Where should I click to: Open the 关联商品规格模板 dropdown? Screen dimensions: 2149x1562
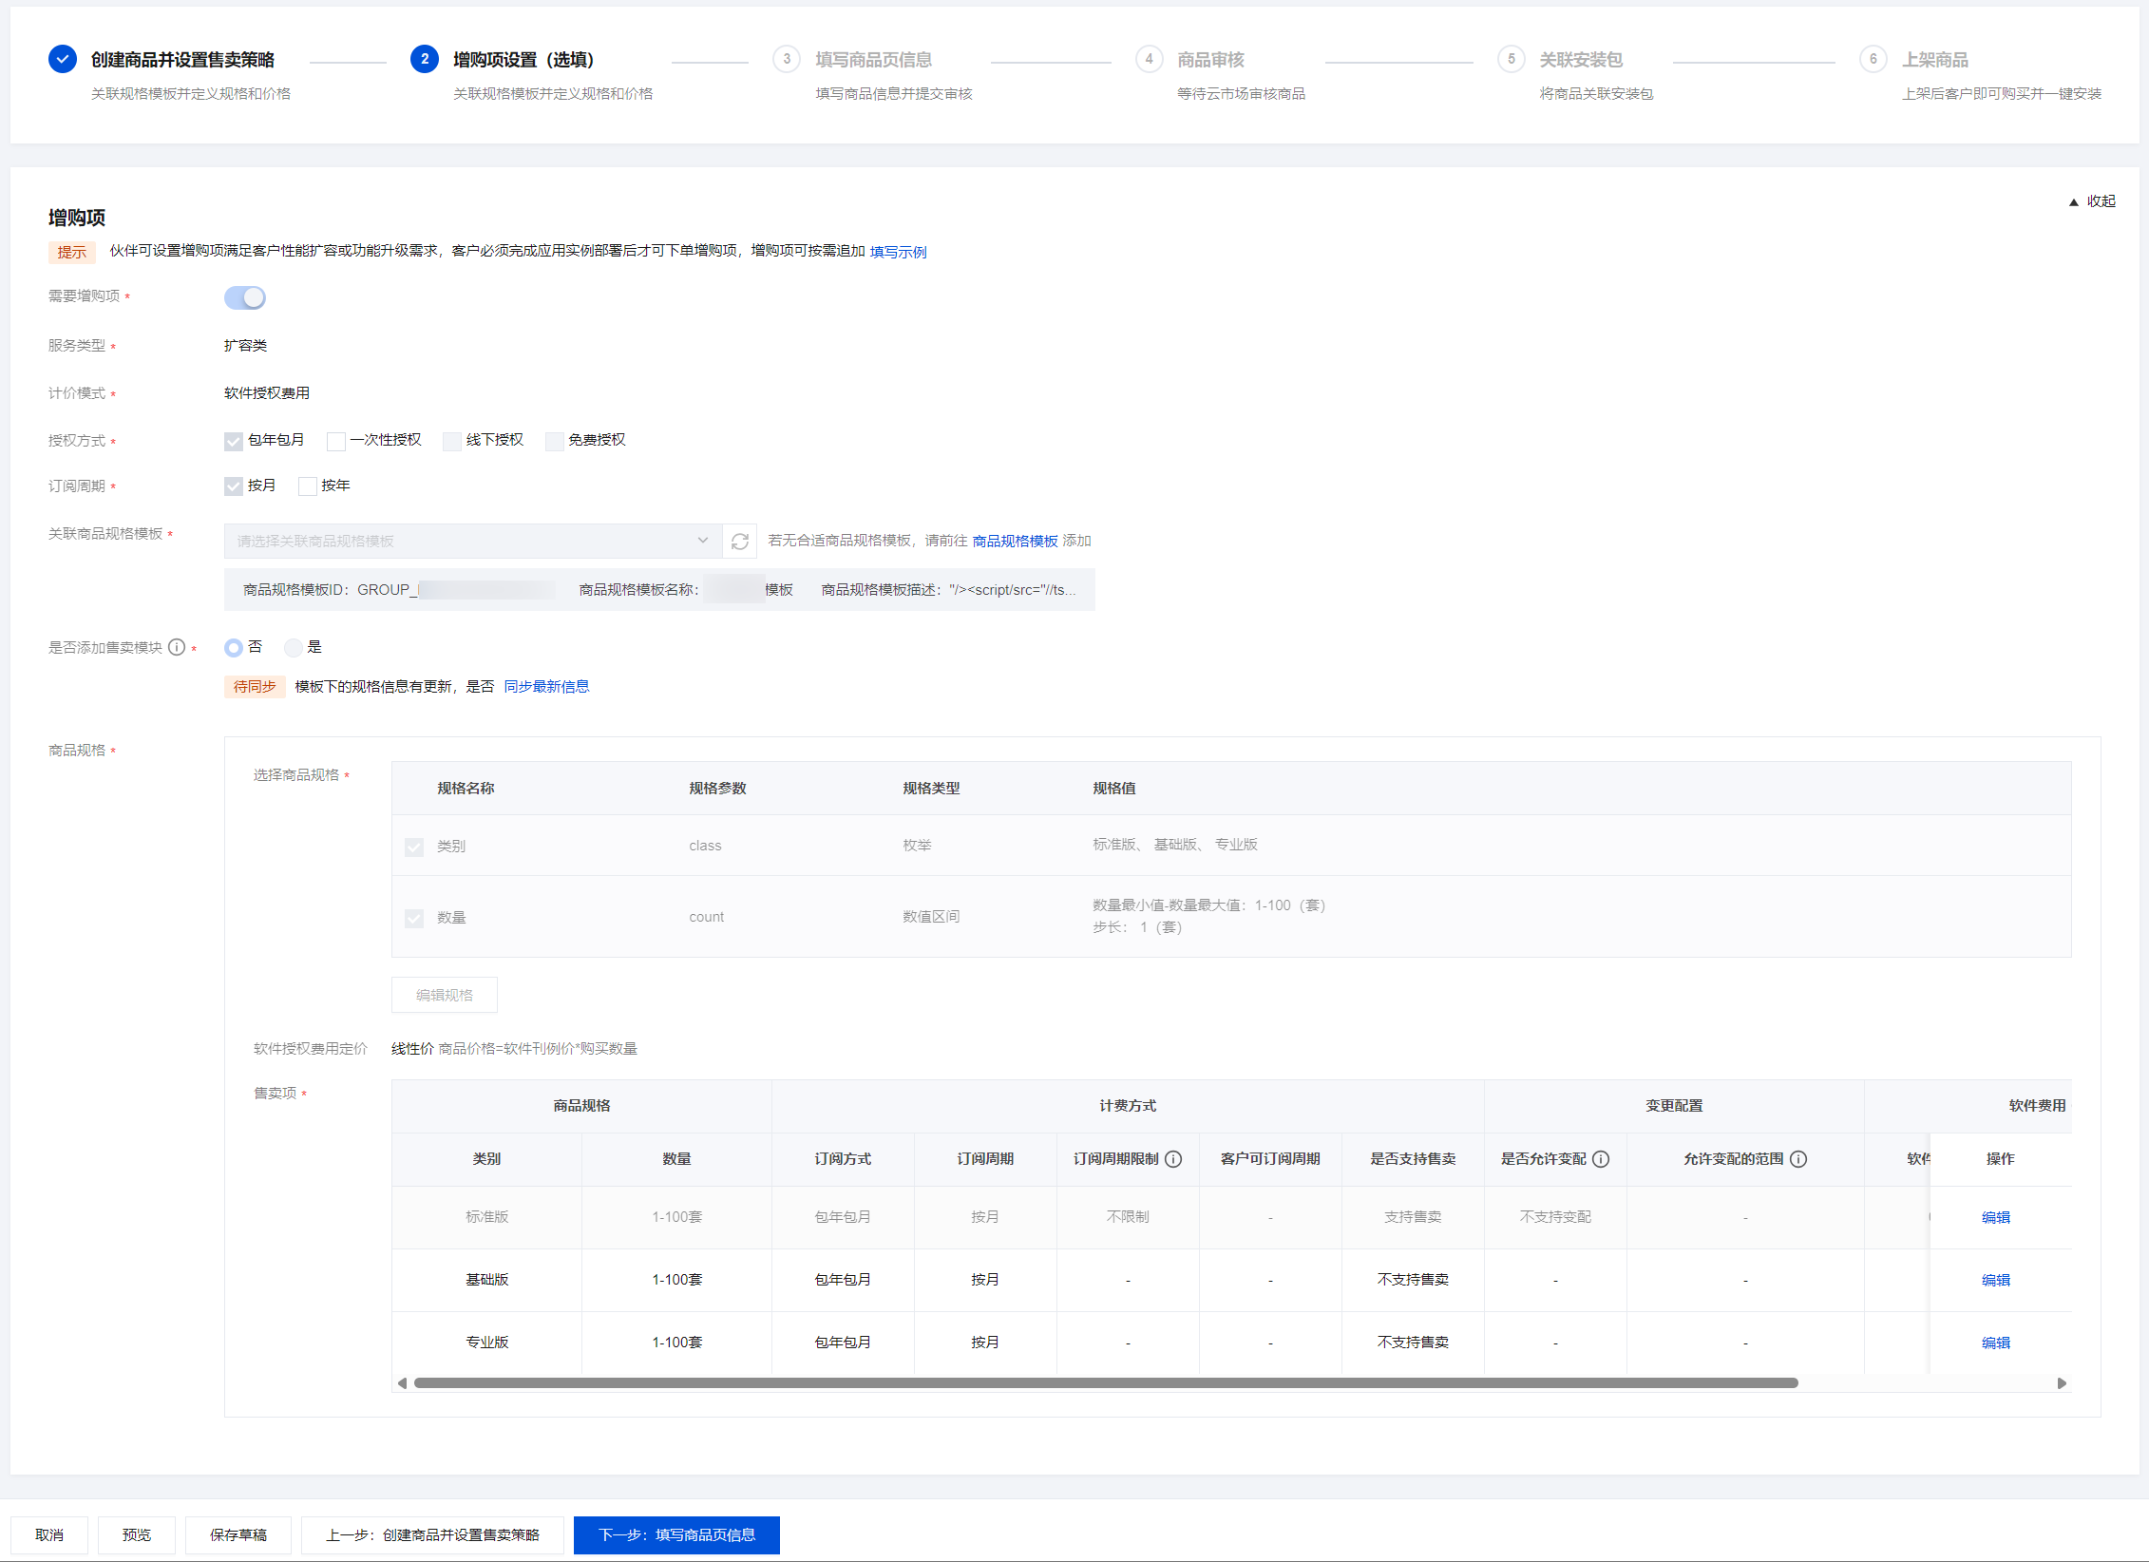[x=472, y=542]
